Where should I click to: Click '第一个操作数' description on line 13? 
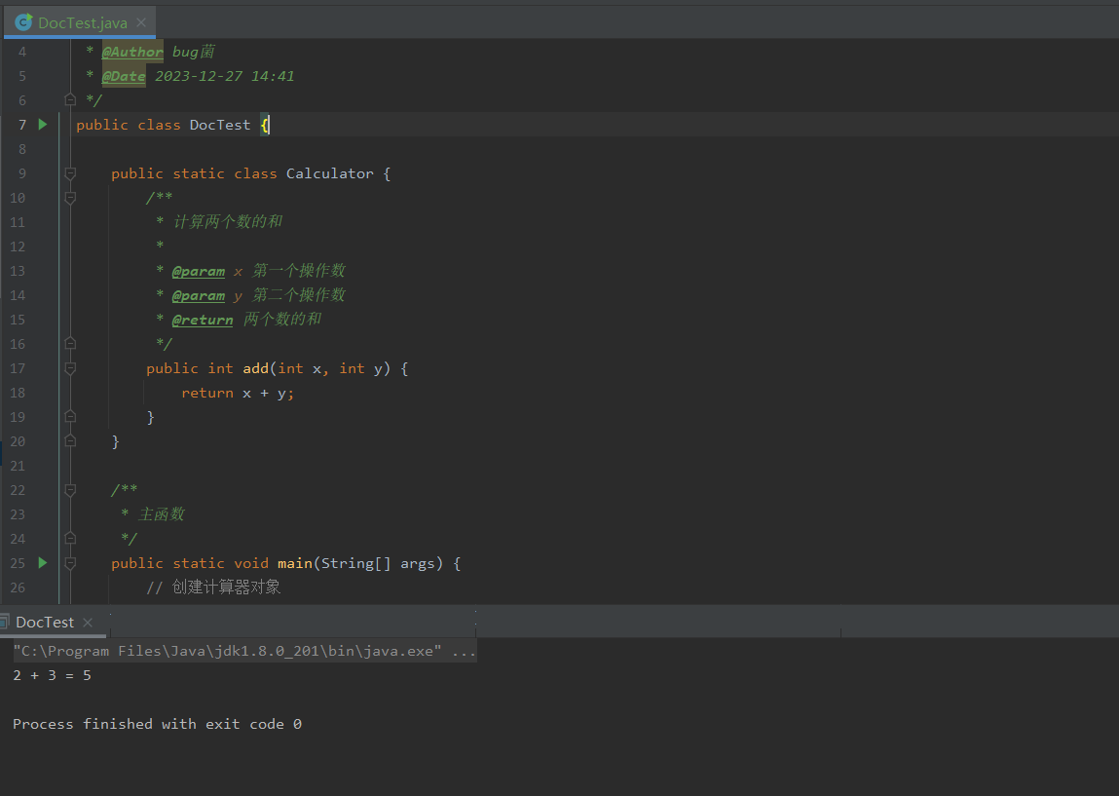point(299,271)
